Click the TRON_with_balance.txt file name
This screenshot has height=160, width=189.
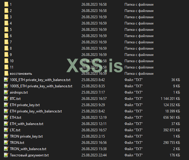[x=28, y=149]
